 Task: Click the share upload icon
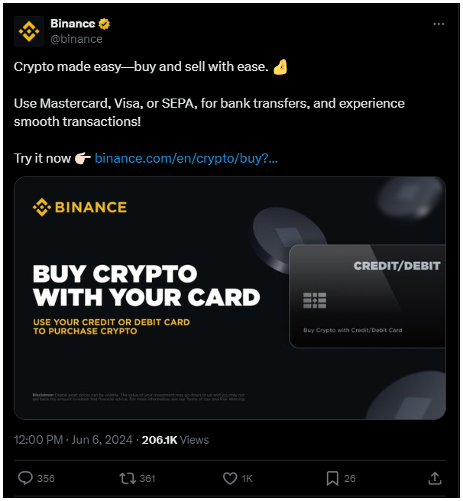point(435,478)
